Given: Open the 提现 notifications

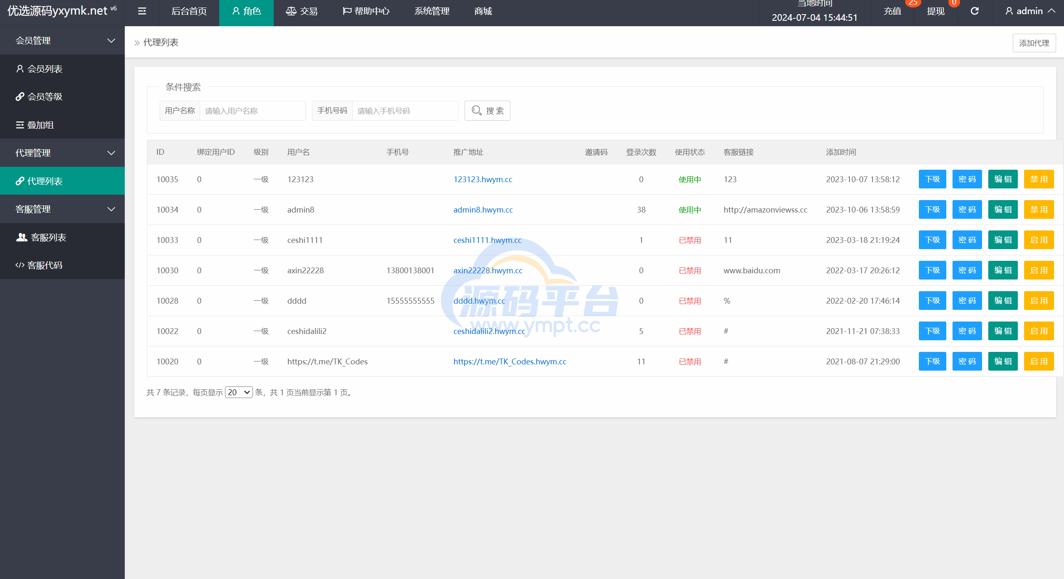Looking at the screenshot, I should [936, 11].
